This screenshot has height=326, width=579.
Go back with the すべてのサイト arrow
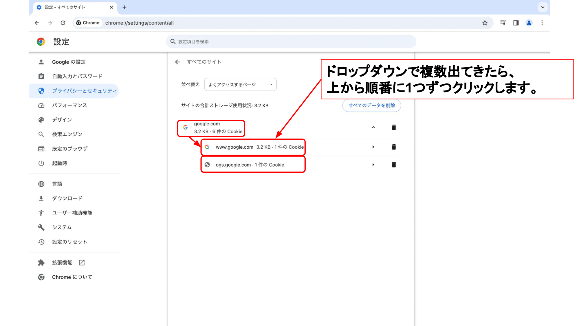click(x=177, y=62)
